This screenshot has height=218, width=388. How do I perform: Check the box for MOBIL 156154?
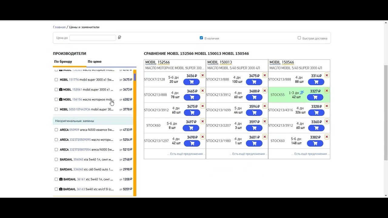tap(56, 99)
